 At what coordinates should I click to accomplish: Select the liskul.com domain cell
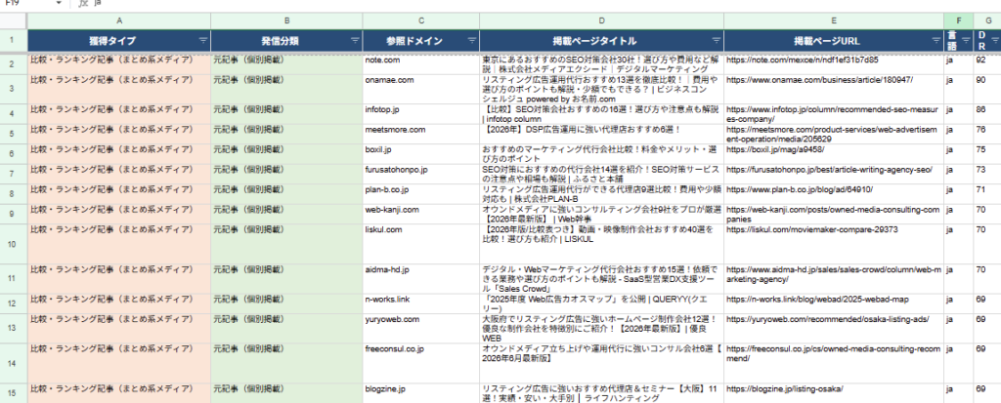pos(421,244)
